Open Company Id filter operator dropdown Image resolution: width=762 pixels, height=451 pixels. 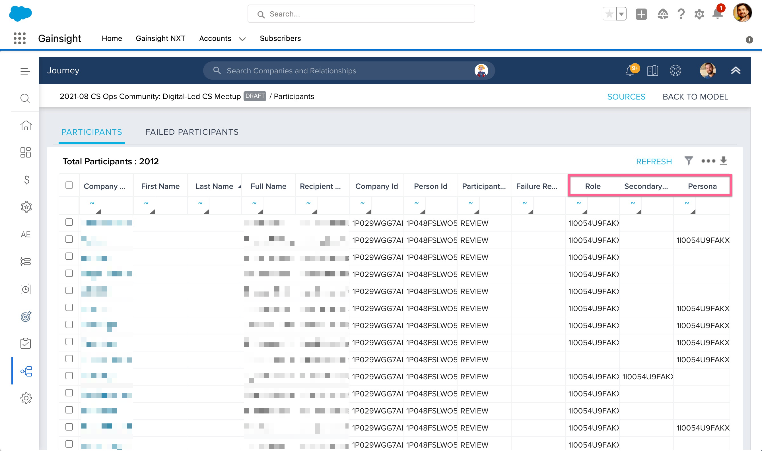tap(361, 205)
